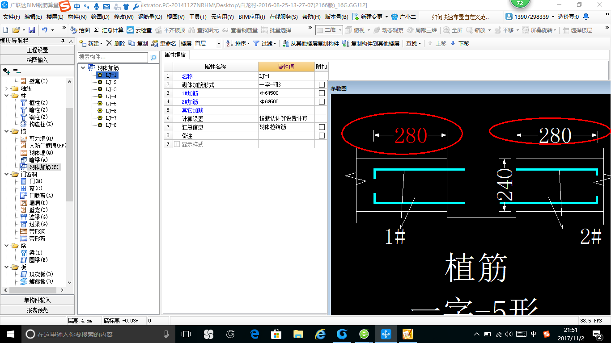The image size is (611, 343).
Task: Open the 排序 sort dropdown
Action: coord(238,43)
